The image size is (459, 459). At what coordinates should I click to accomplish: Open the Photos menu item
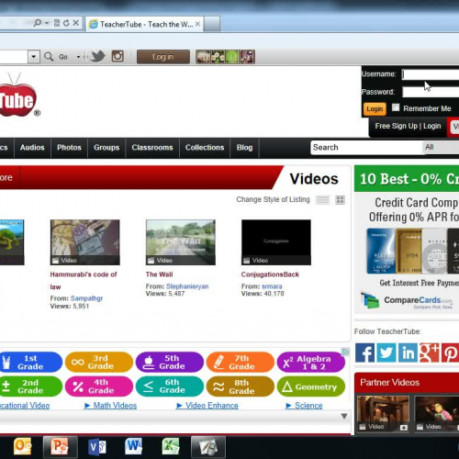click(x=69, y=148)
